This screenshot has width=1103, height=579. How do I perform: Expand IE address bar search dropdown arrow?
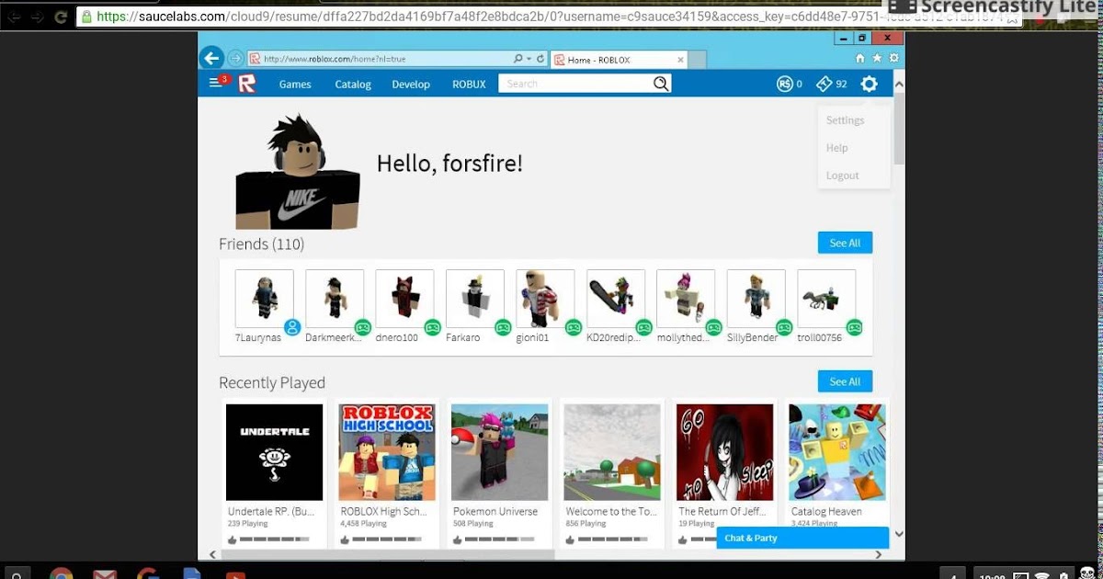[529, 59]
